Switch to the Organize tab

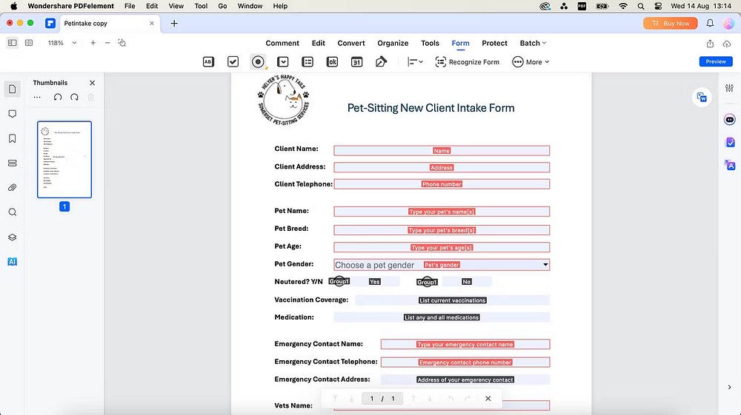pyautogui.click(x=393, y=43)
